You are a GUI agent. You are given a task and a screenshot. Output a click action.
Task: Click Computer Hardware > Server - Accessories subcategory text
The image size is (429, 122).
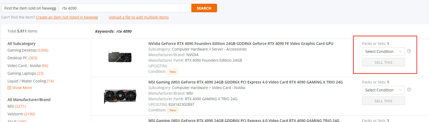[209, 49]
